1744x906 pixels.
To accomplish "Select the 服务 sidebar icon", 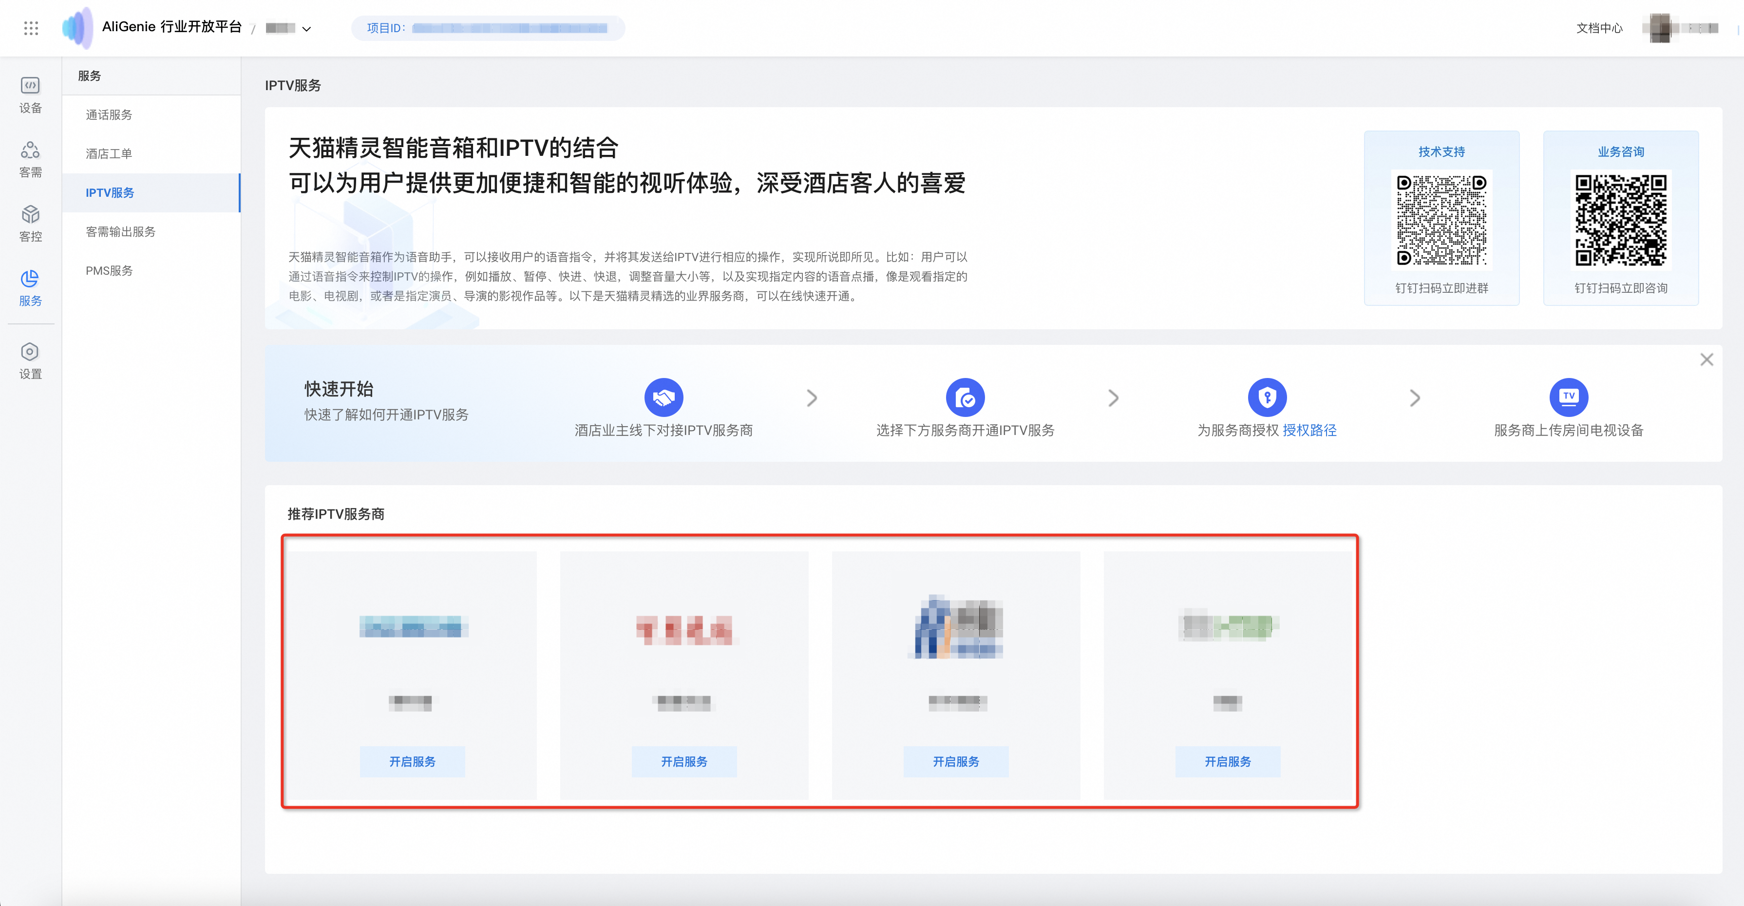I will point(30,287).
